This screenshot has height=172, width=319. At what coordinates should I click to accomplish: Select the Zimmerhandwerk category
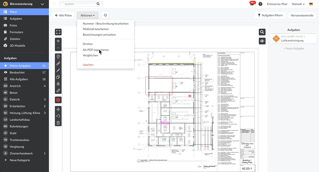(x=24, y=153)
